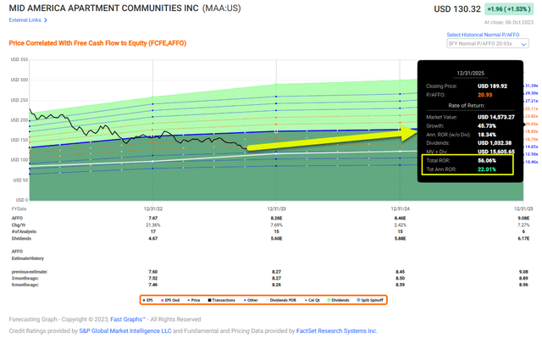542x338 pixels.
Task: Click the dropdown arrow in P/AFFO selector
Action: point(523,44)
